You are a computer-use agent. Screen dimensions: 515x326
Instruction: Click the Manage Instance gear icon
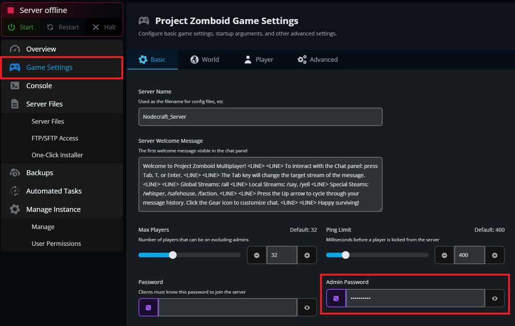(15, 209)
